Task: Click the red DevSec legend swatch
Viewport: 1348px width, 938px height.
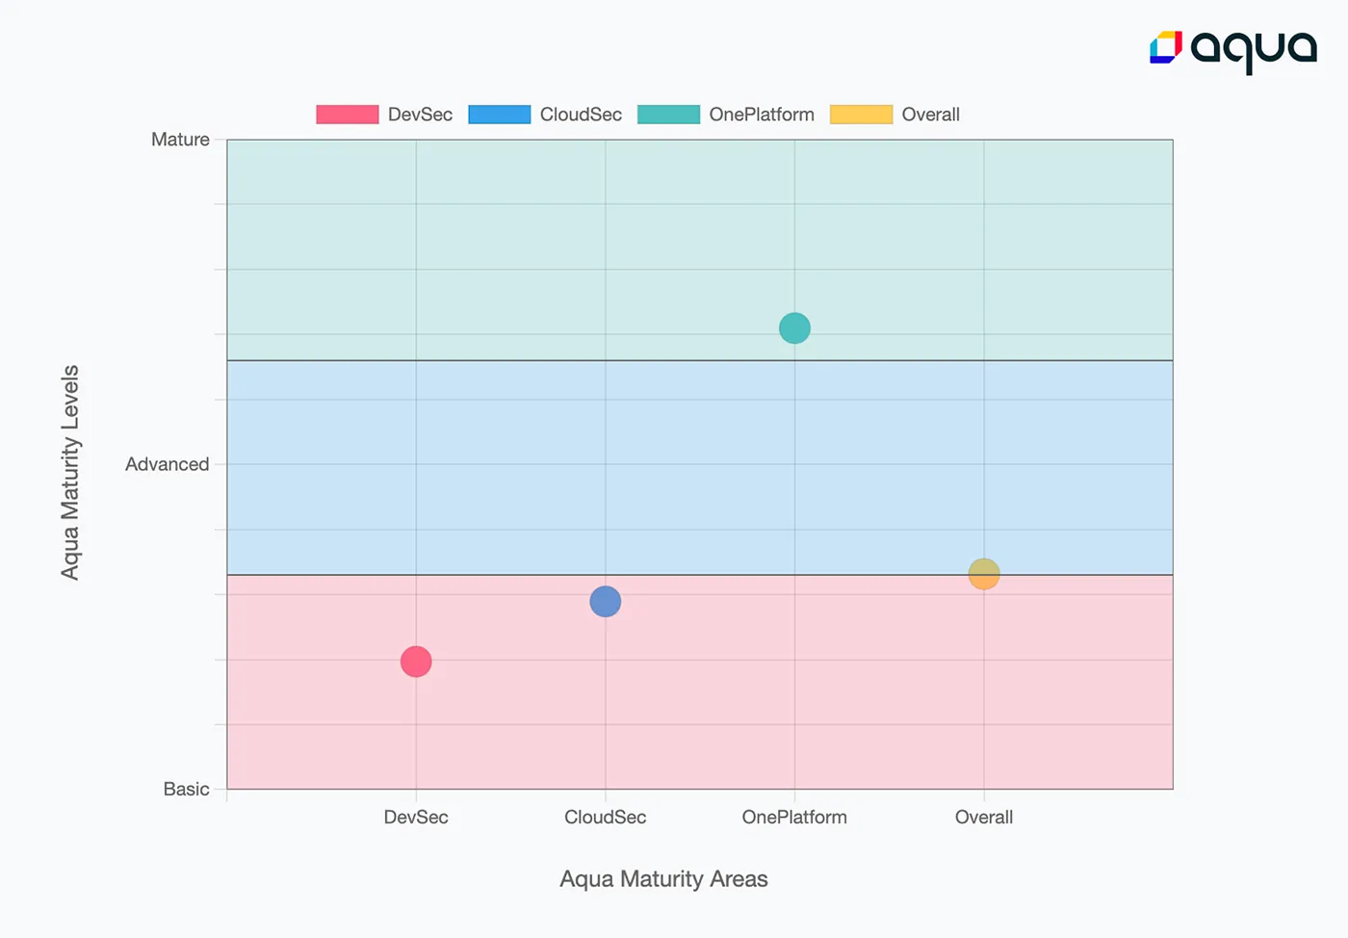Action: tap(348, 115)
